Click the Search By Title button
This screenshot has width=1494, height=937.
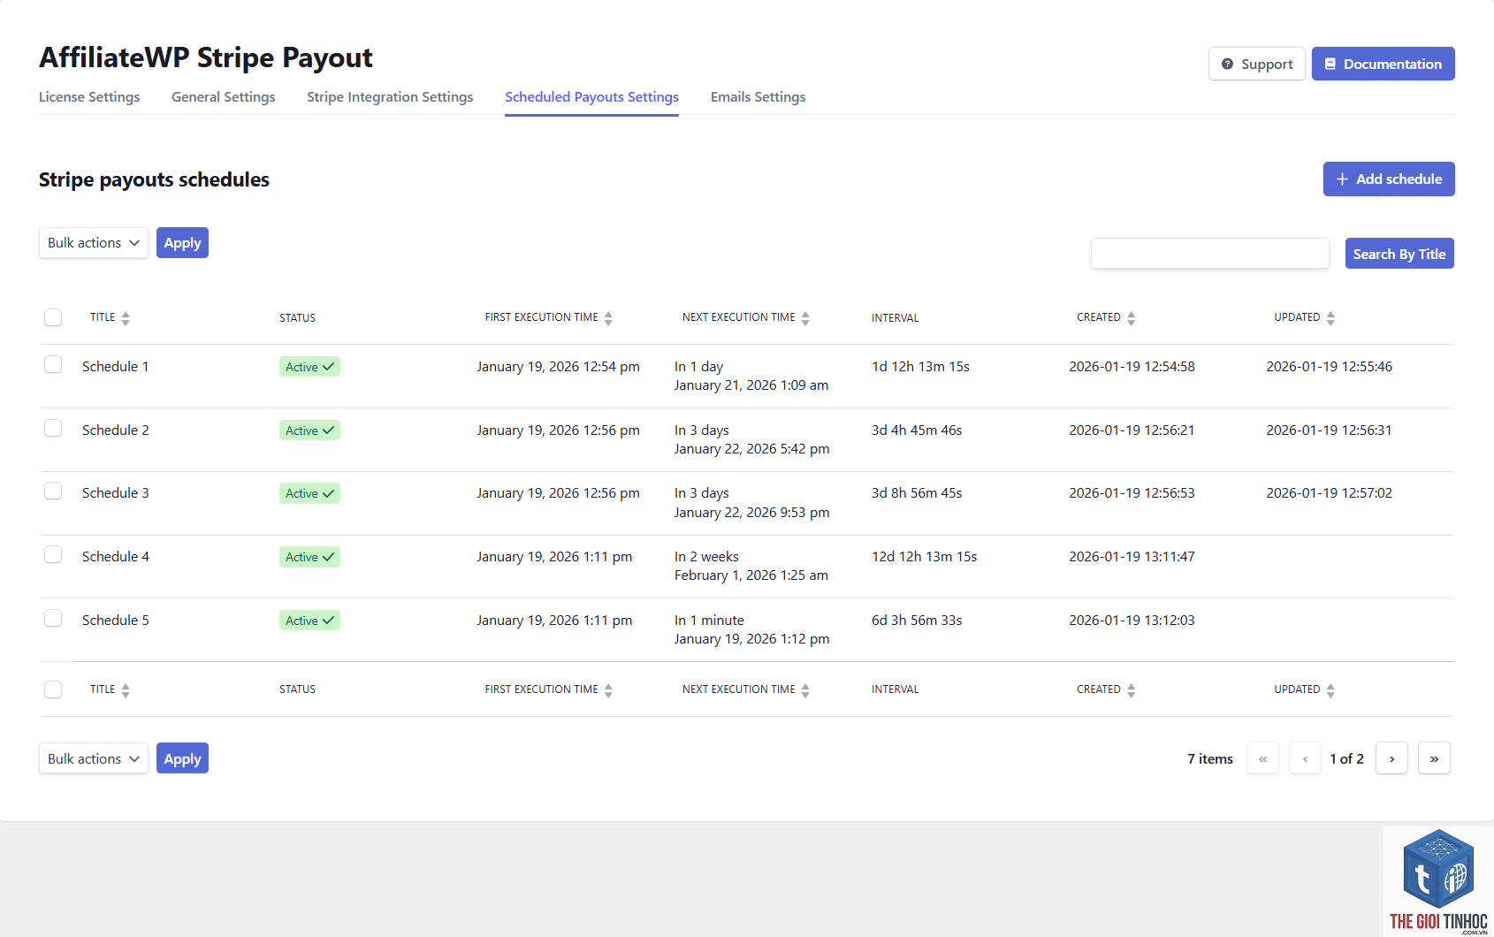pyautogui.click(x=1399, y=254)
